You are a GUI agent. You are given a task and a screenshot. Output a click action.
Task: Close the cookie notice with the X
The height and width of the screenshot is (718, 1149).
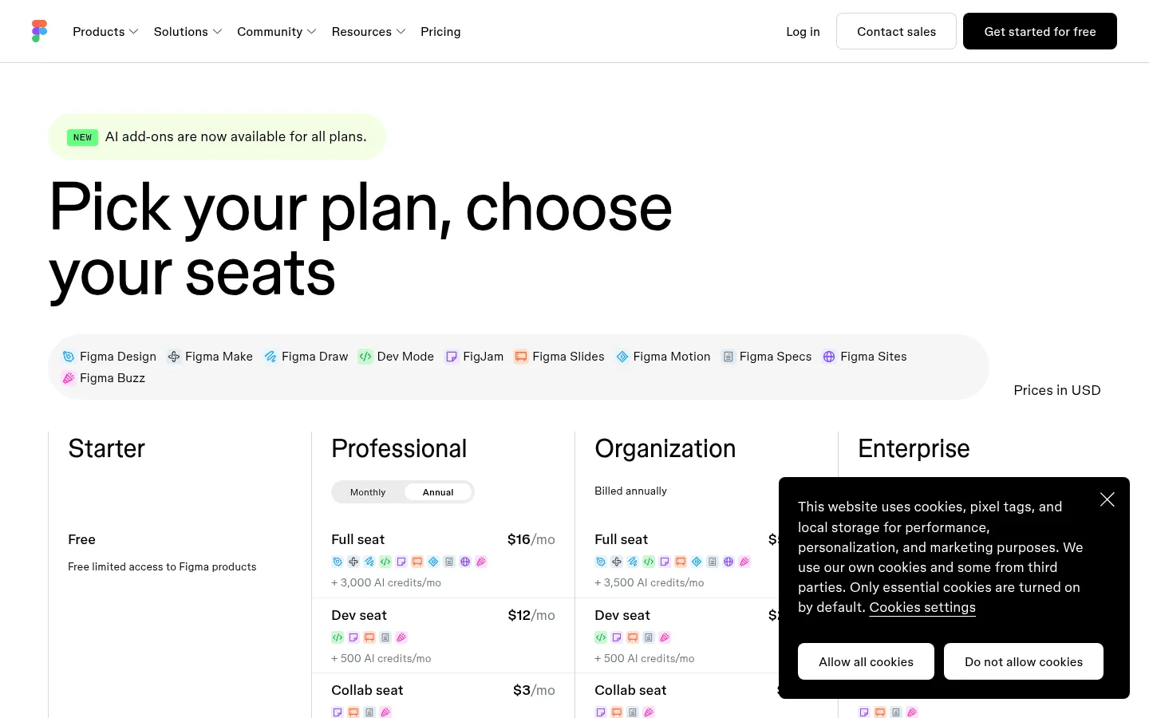point(1107,499)
